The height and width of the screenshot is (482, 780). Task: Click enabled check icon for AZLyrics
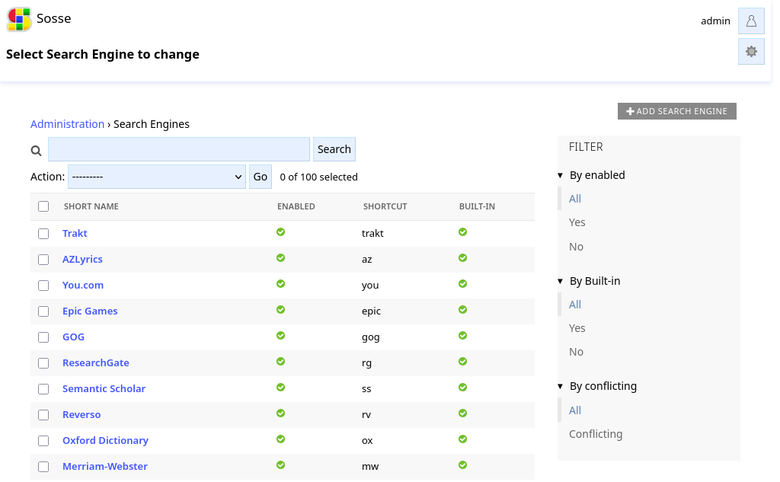click(280, 257)
